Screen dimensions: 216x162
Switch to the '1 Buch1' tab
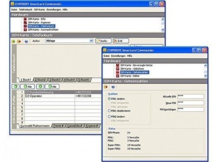click(25, 80)
